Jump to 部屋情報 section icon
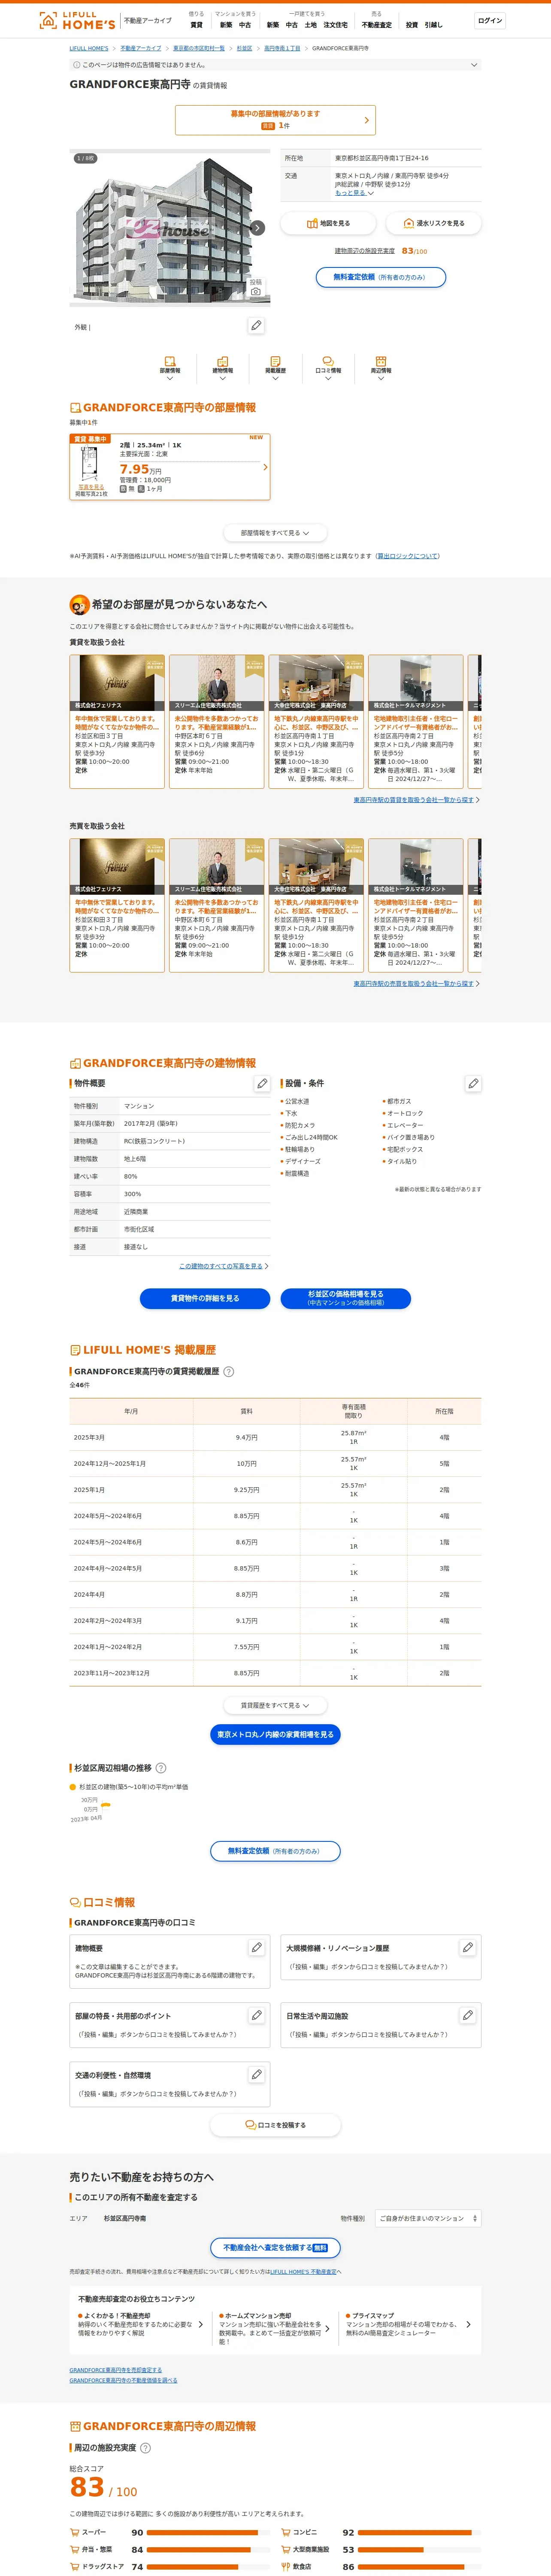The height and width of the screenshot is (2576, 551). pyautogui.click(x=170, y=367)
